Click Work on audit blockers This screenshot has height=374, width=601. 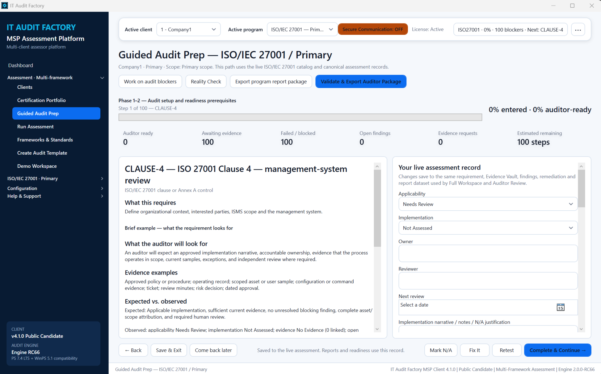(150, 82)
